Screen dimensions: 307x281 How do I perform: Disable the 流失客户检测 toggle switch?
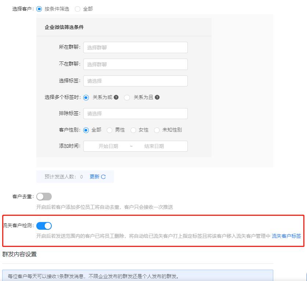(x=44, y=226)
